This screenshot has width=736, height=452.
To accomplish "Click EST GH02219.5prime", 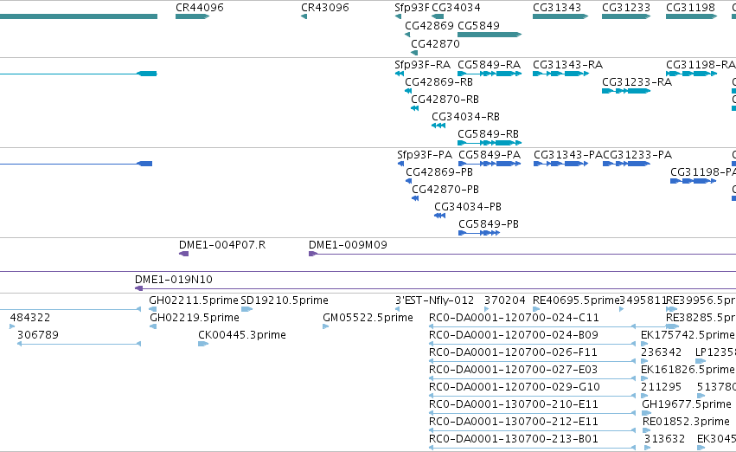I will coord(195,318).
